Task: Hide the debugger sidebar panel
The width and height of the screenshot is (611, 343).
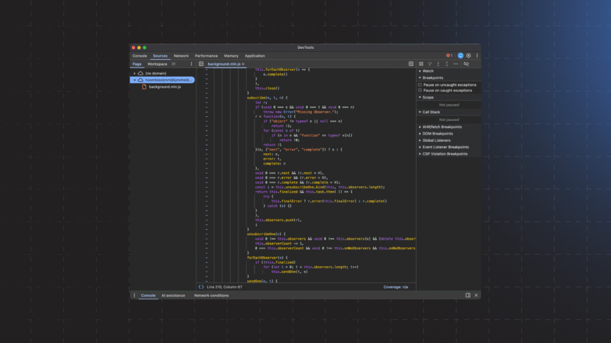Action: pos(411,64)
